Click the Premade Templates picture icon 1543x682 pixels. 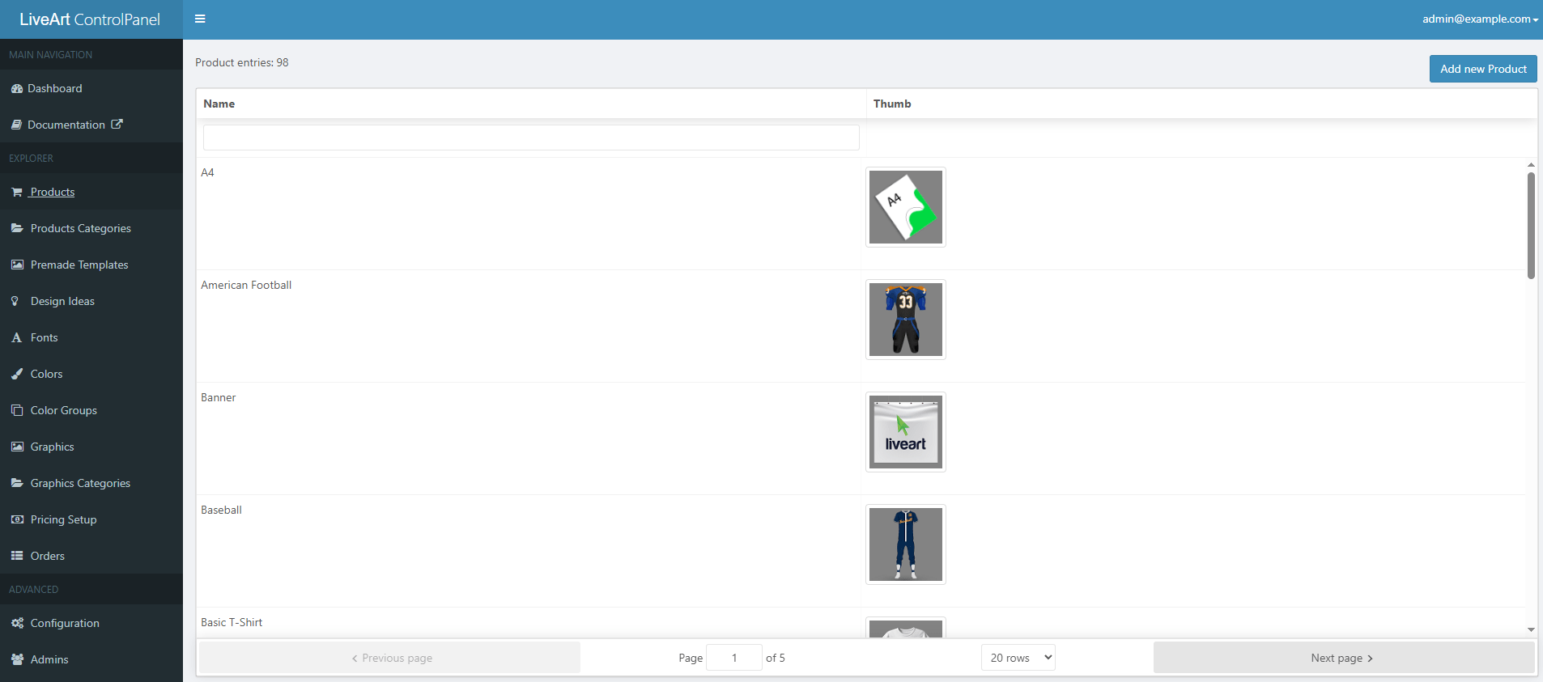(x=17, y=265)
